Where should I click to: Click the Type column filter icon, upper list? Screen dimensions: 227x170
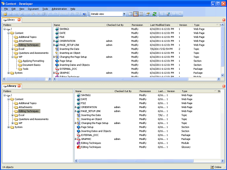click(x=217, y=25)
